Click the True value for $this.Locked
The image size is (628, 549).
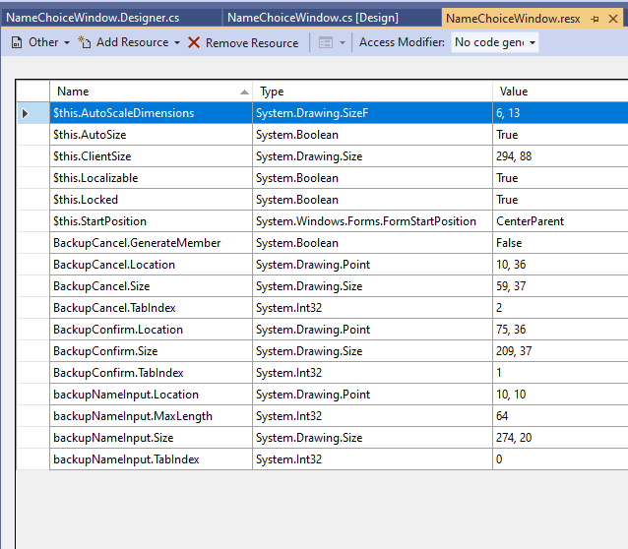[560, 200]
